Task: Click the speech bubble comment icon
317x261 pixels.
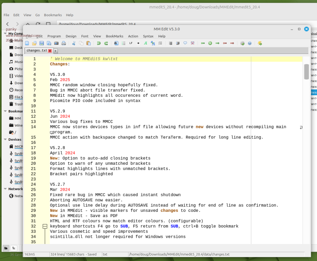Action: pyautogui.click(x=185, y=43)
